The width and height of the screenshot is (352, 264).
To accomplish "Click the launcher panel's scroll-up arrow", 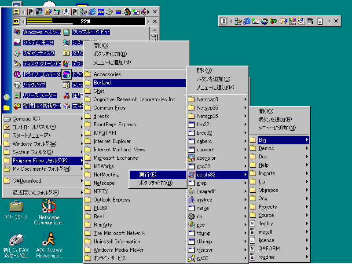I will pyautogui.click(x=154, y=30).
